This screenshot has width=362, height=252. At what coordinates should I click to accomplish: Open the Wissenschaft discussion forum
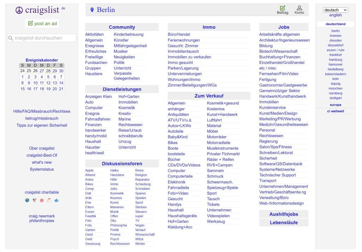[x=145, y=234]
